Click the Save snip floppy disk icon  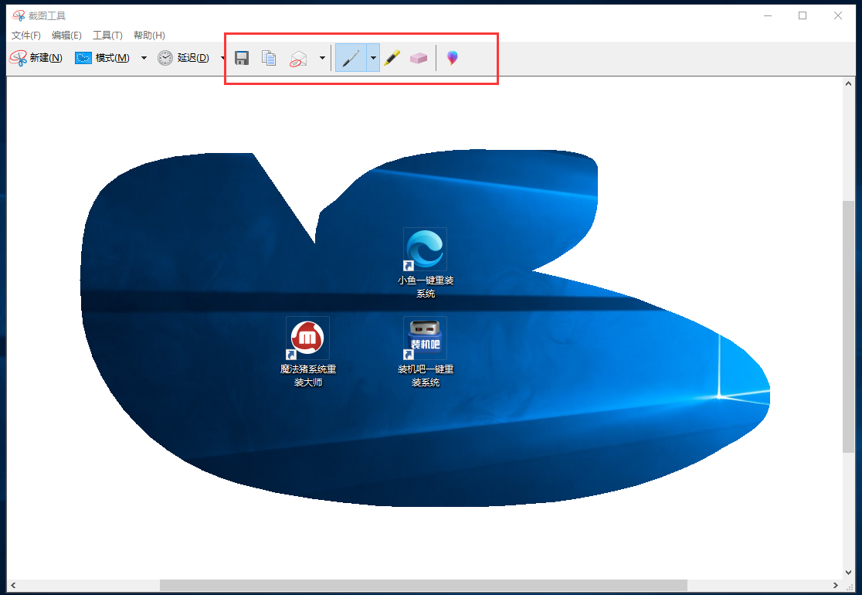coord(242,58)
